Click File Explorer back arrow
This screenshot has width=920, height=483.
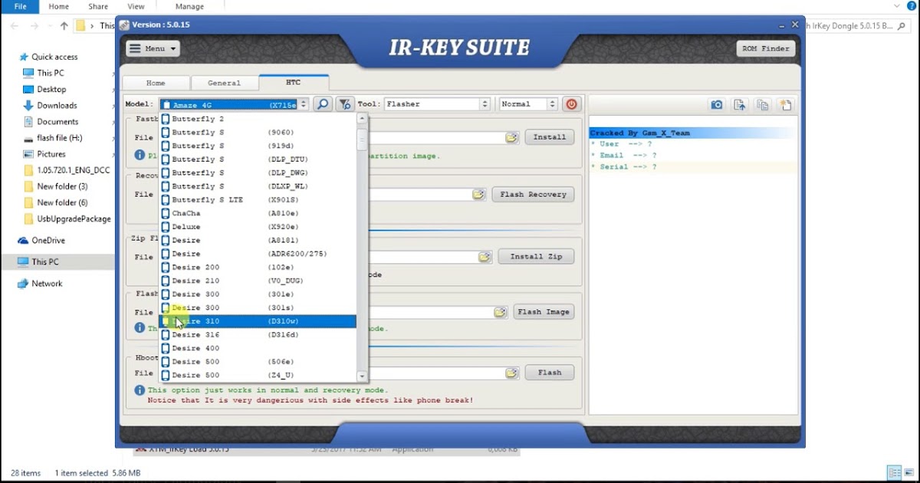pos(16,25)
